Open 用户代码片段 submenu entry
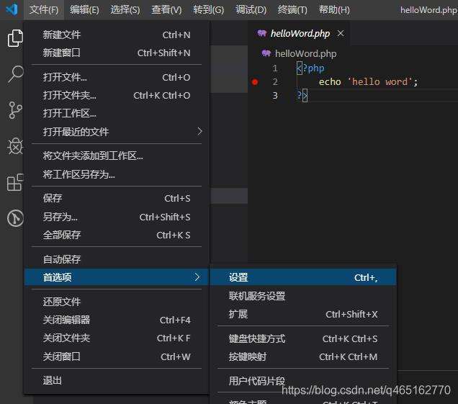Image resolution: width=458 pixels, height=404 pixels. coord(303,381)
